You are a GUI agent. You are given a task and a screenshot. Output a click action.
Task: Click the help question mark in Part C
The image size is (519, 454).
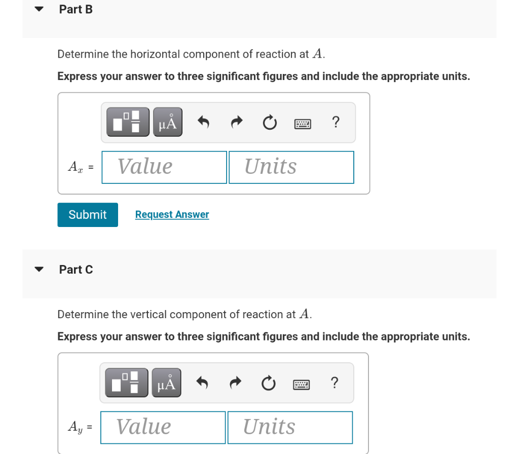point(335,383)
